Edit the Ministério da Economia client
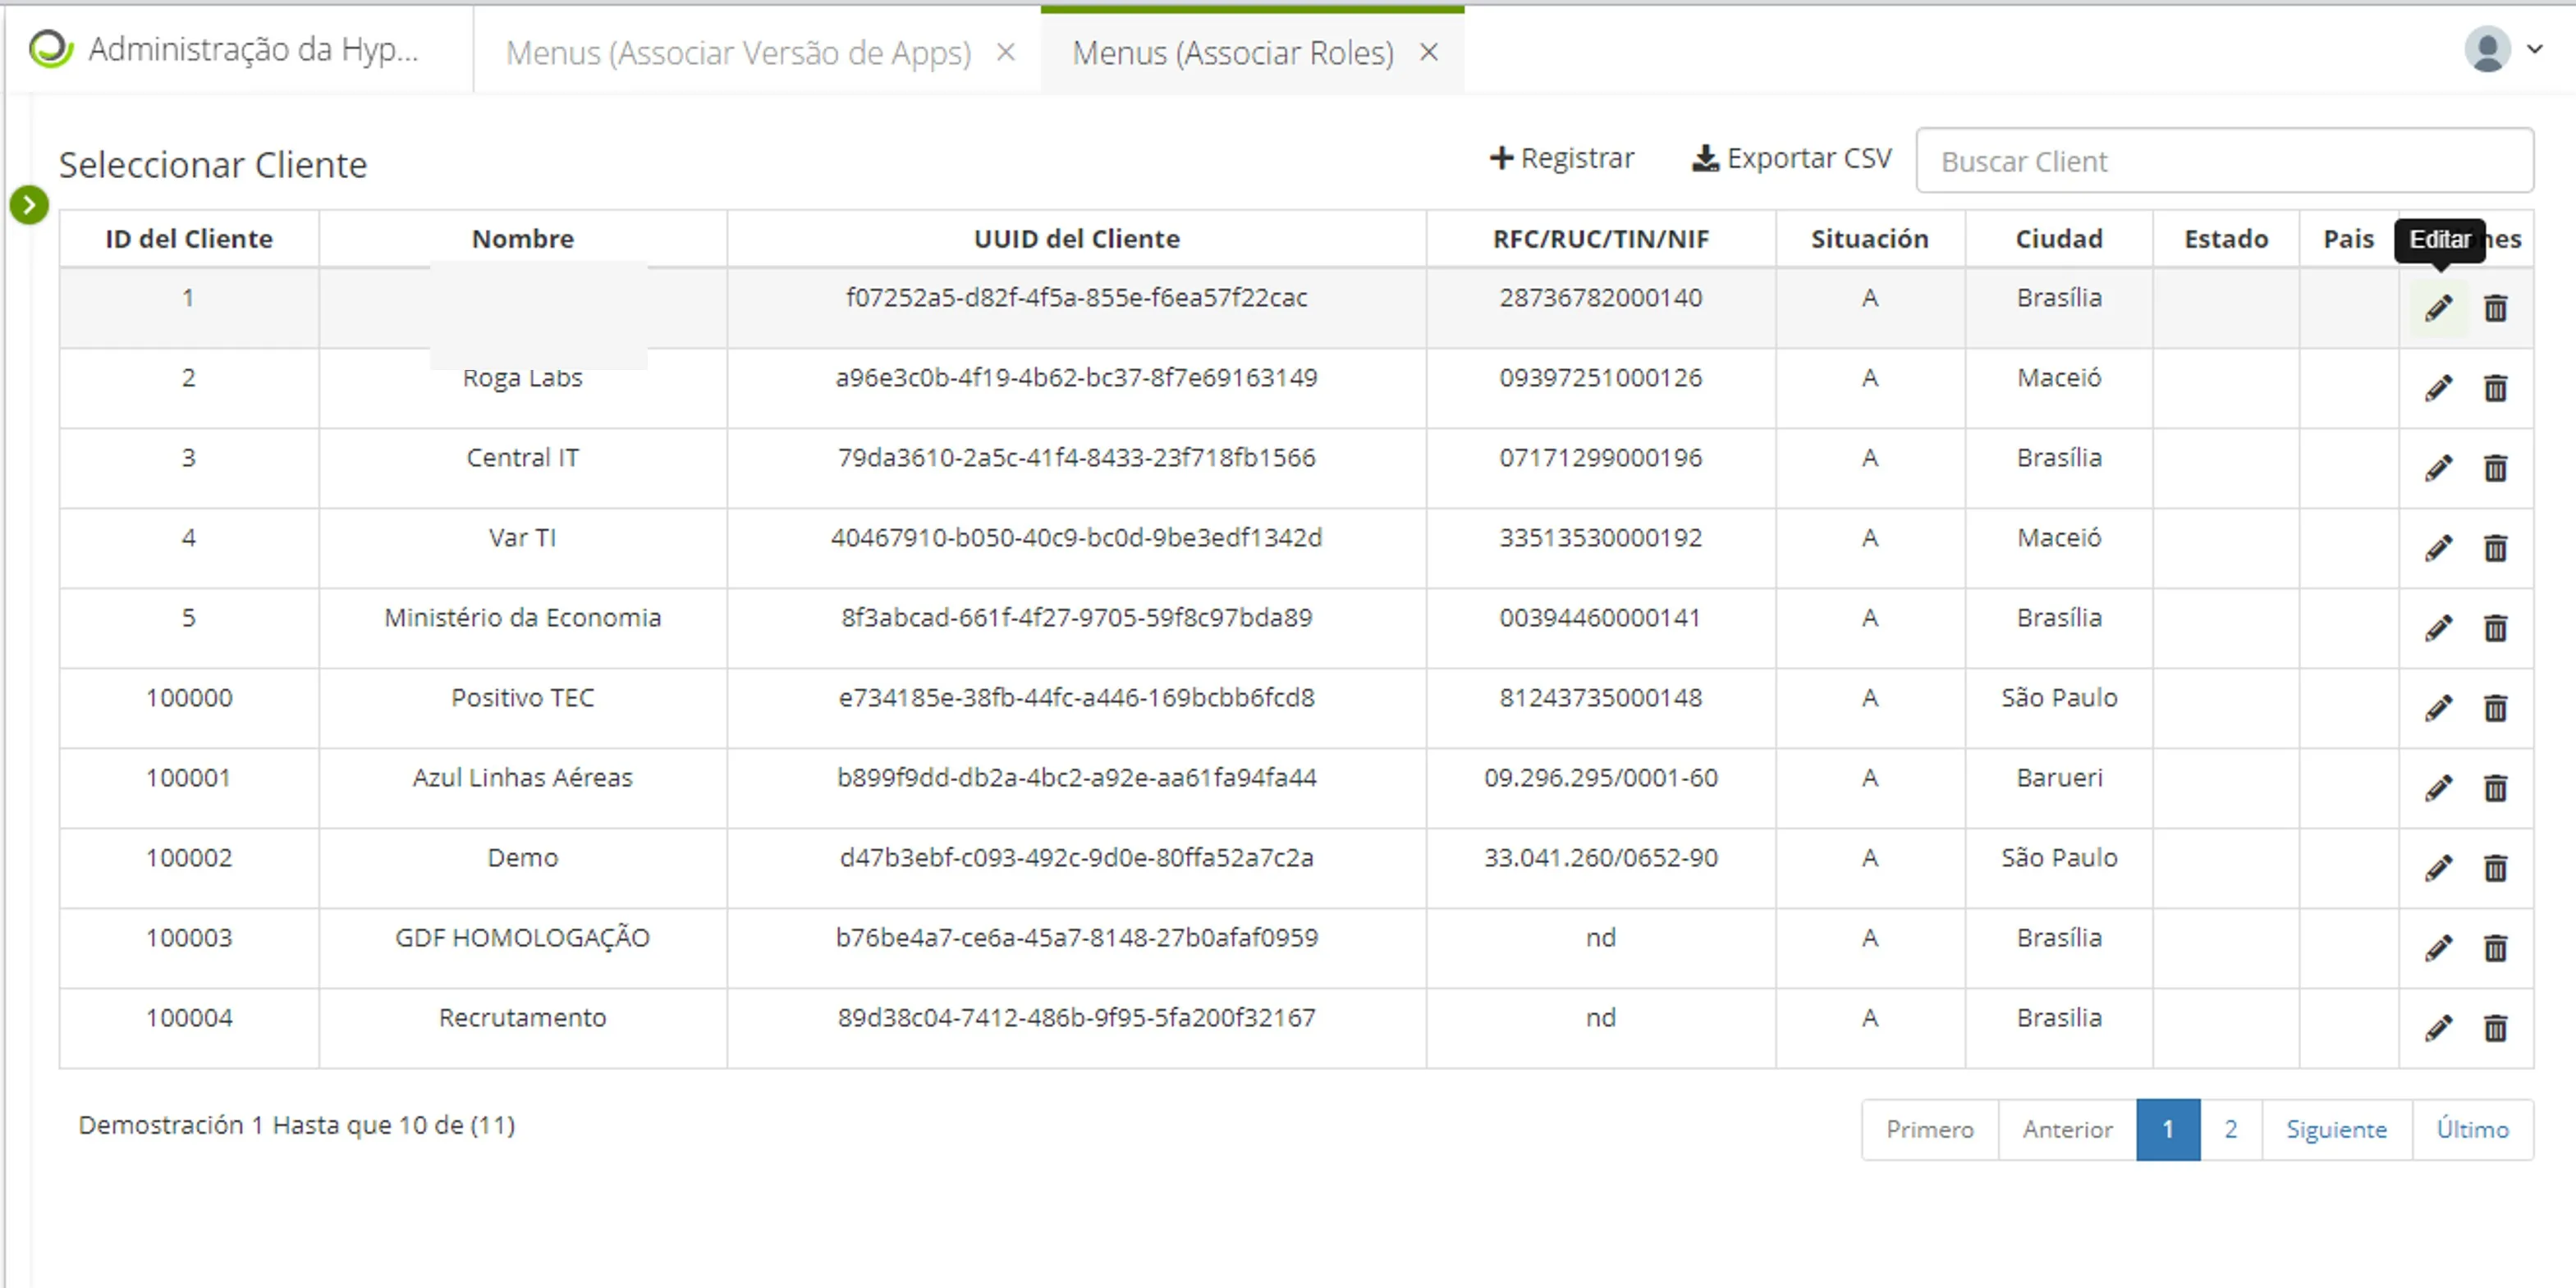 coord(2438,628)
